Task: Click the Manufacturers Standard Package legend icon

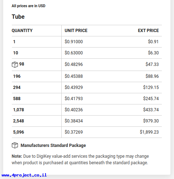Action: pos(15,145)
